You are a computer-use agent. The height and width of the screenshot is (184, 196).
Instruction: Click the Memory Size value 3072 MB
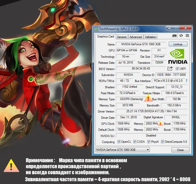128,105
